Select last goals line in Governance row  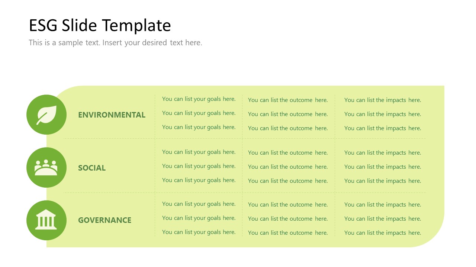point(199,232)
